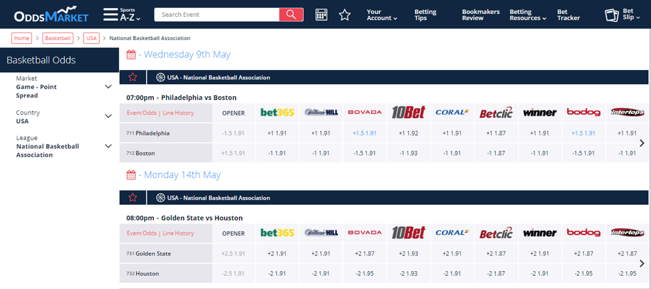651x289 pixels.
Task: Open the calendar icon in header
Action: tap(321, 15)
